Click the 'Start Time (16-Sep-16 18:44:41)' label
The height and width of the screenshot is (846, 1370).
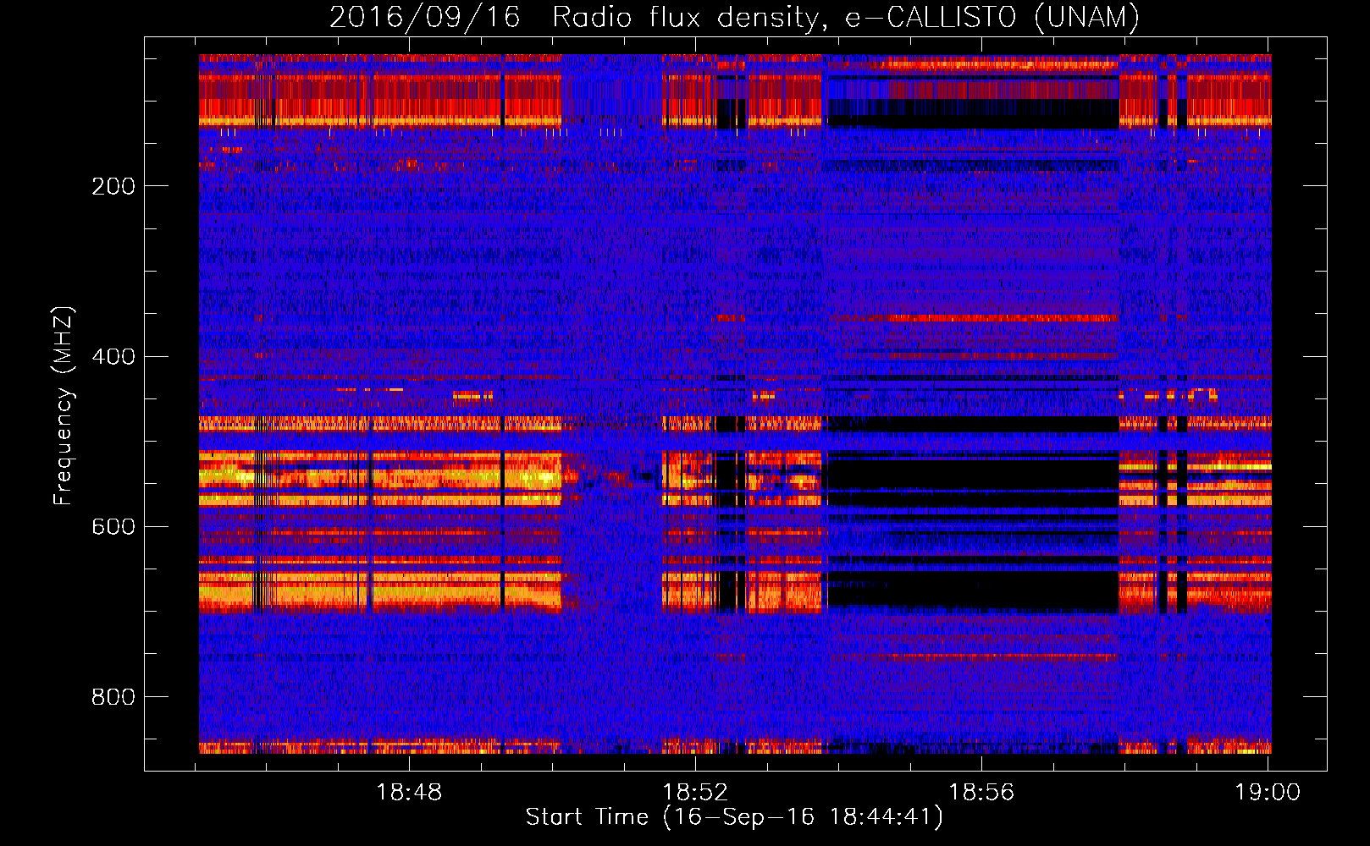[x=734, y=817]
